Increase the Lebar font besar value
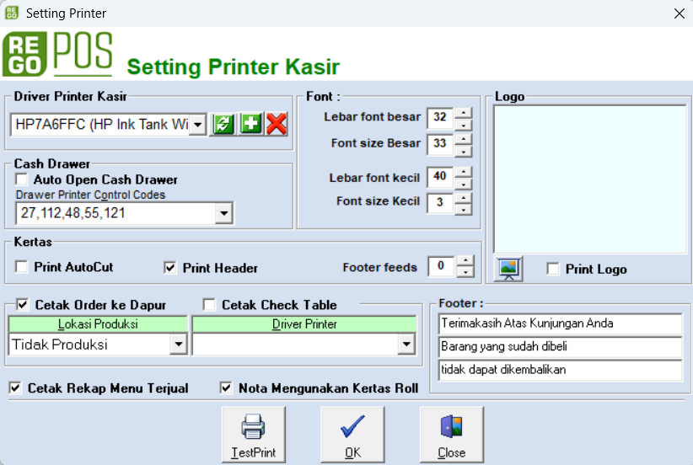 (x=464, y=112)
